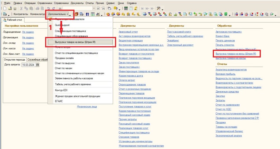Open the calendar icon in the top toolbar
The image size is (280, 149).
click(131, 8)
